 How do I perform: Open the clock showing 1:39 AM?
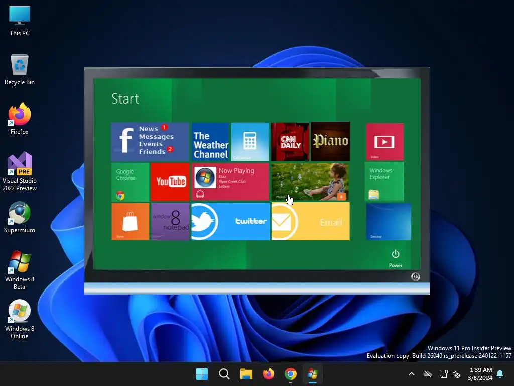pyautogui.click(x=480, y=374)
